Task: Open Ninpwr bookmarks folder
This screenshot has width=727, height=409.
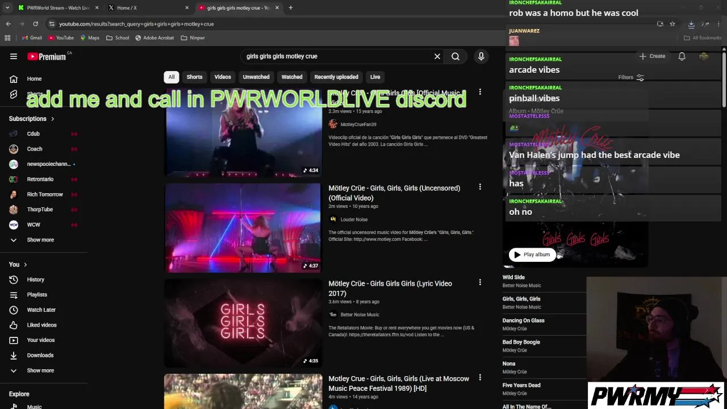Action: coord(193,37)
